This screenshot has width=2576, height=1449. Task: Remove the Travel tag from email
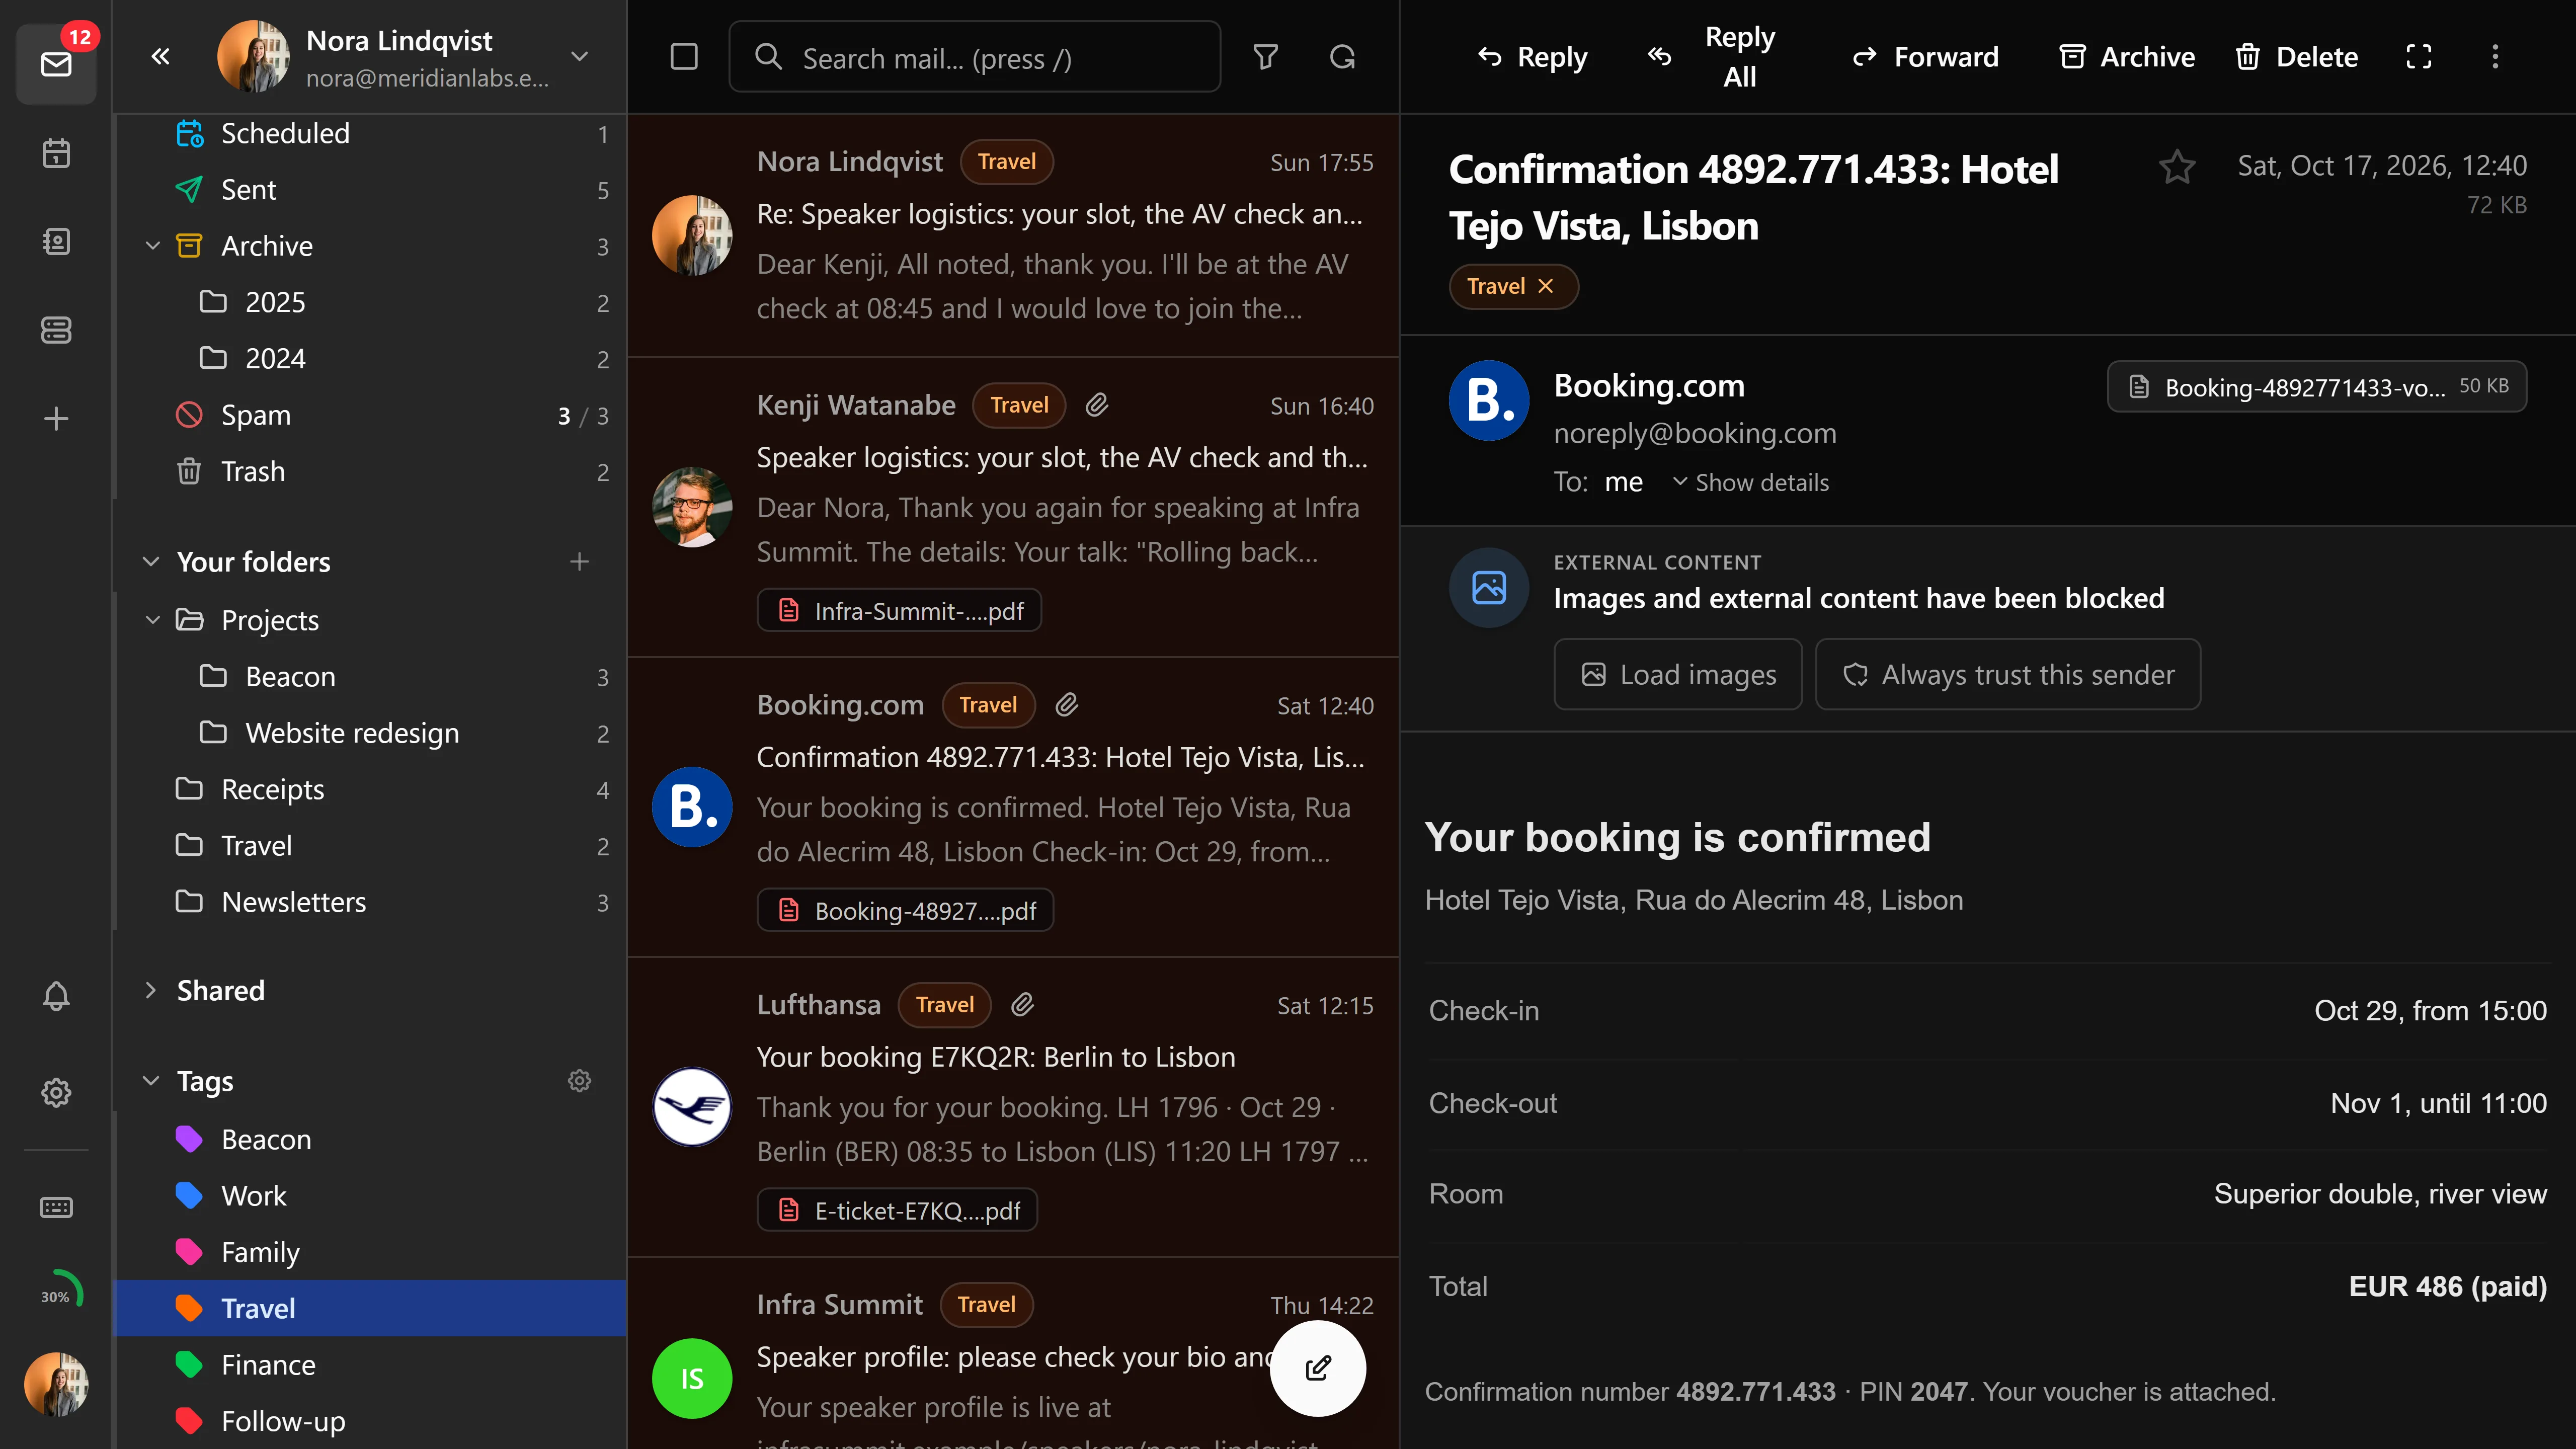(x=1546, y=286)
